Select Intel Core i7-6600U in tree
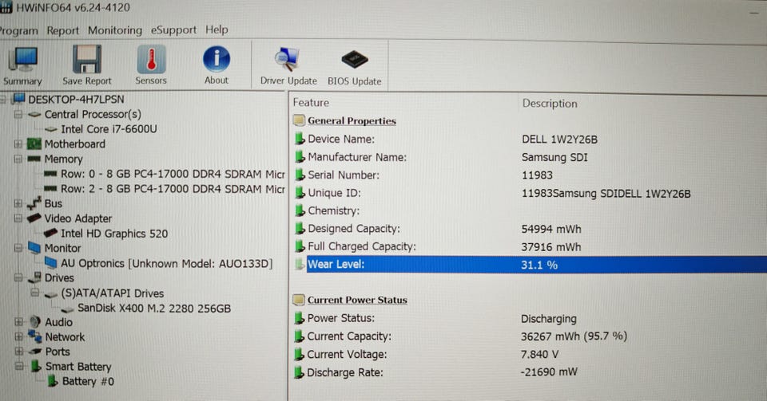 point(109,129)
